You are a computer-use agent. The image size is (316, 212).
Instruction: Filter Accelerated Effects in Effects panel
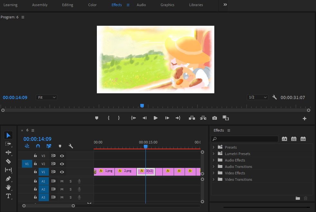point(284,139)
